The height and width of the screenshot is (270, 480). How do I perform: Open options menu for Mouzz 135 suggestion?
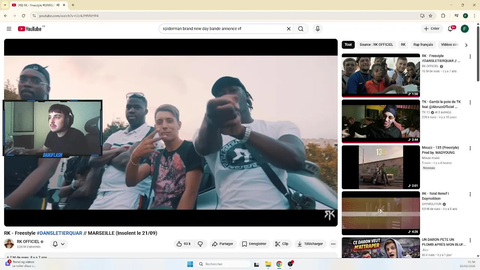470,148
